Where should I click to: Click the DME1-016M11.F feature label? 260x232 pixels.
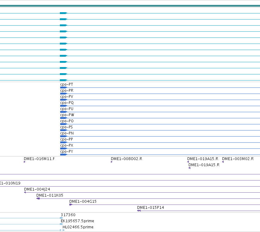(x=39, y=159)
